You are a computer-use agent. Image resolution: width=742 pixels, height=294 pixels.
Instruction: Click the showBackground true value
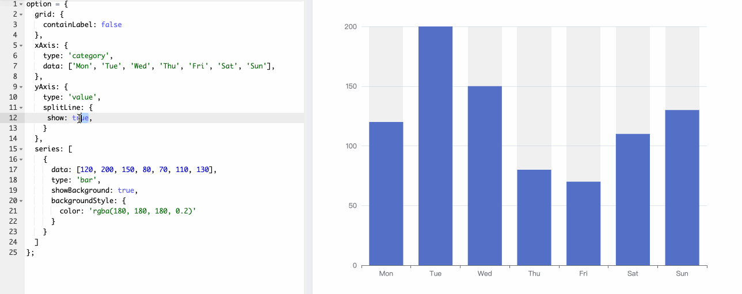127,190
